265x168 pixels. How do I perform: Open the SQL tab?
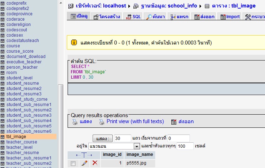[x=133, y=17]
